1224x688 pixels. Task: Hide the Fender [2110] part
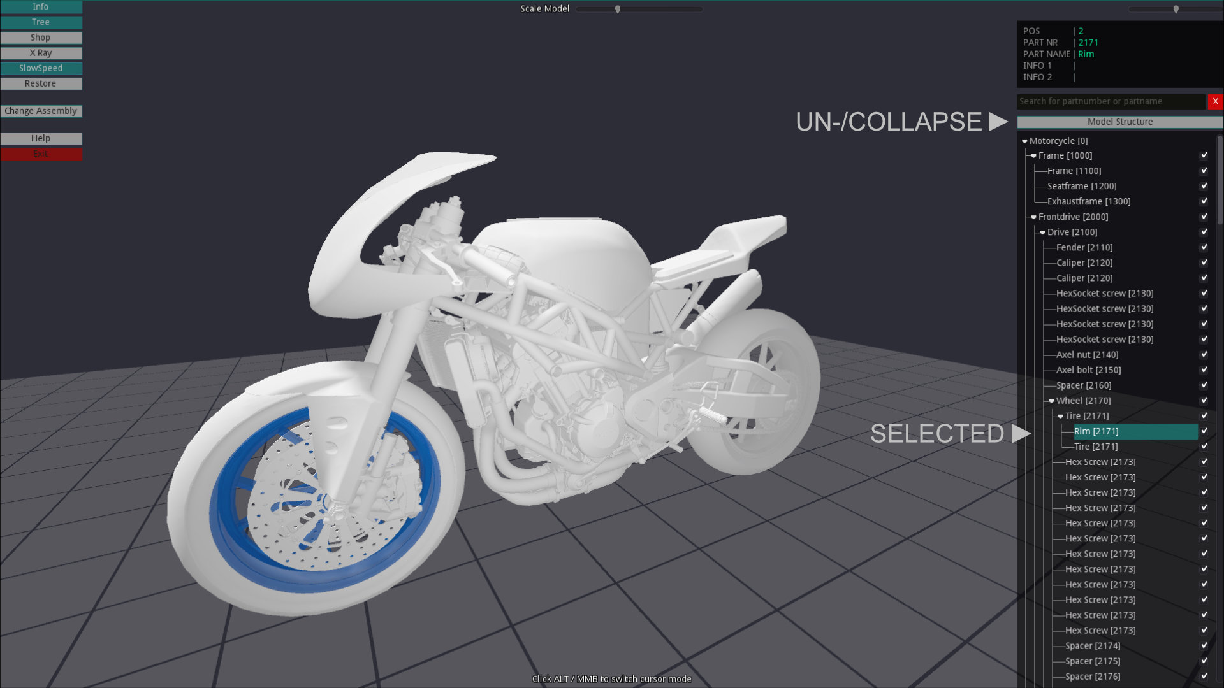pos(1204,247)
